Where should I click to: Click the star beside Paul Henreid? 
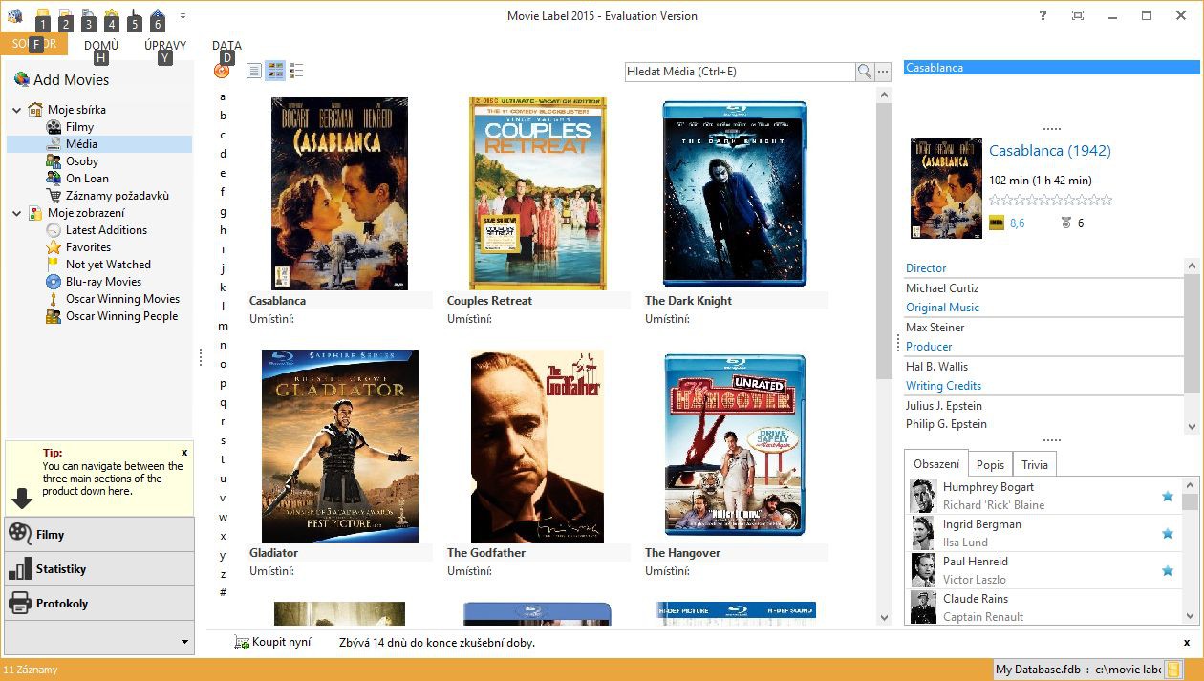coord(1167,570)
